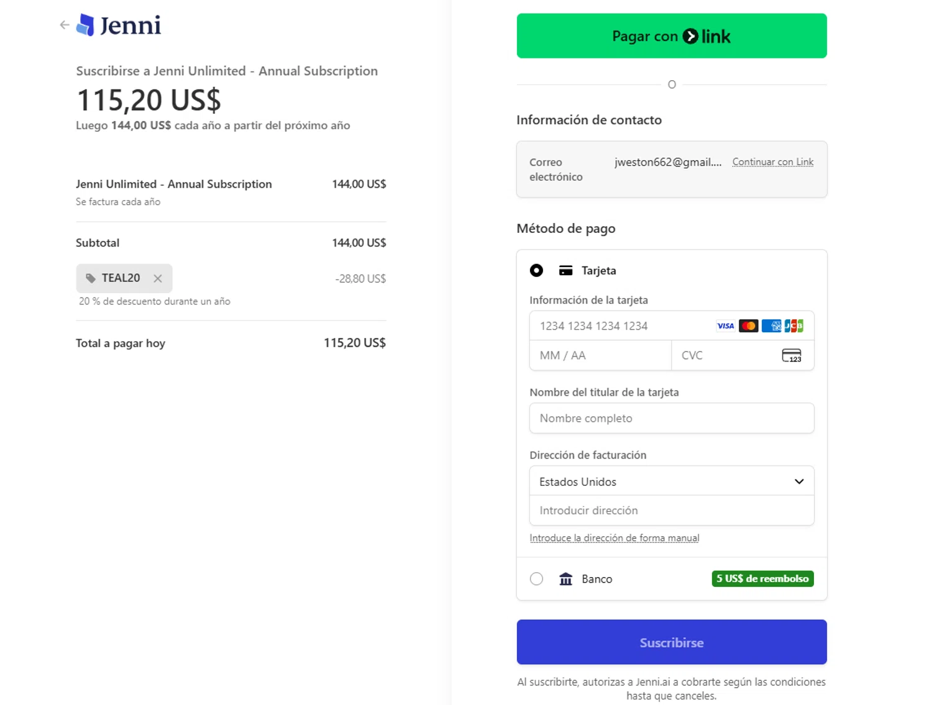
Task: Click the Suscribirse button
Action: click(x=672, y=642)
